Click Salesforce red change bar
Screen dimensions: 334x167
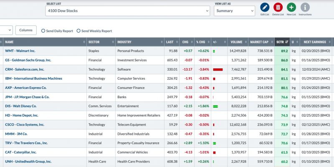tap(218, 69)
